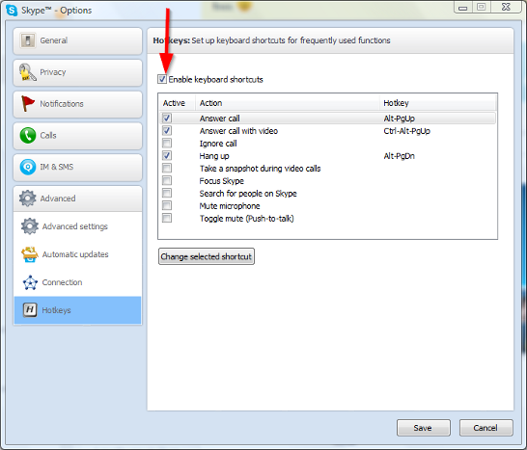Select Search for people on Skype text
This screenshot has height=450, width=527.
(248, 194)
